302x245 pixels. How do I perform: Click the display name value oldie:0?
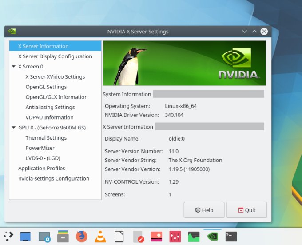(x=176, y=139)
